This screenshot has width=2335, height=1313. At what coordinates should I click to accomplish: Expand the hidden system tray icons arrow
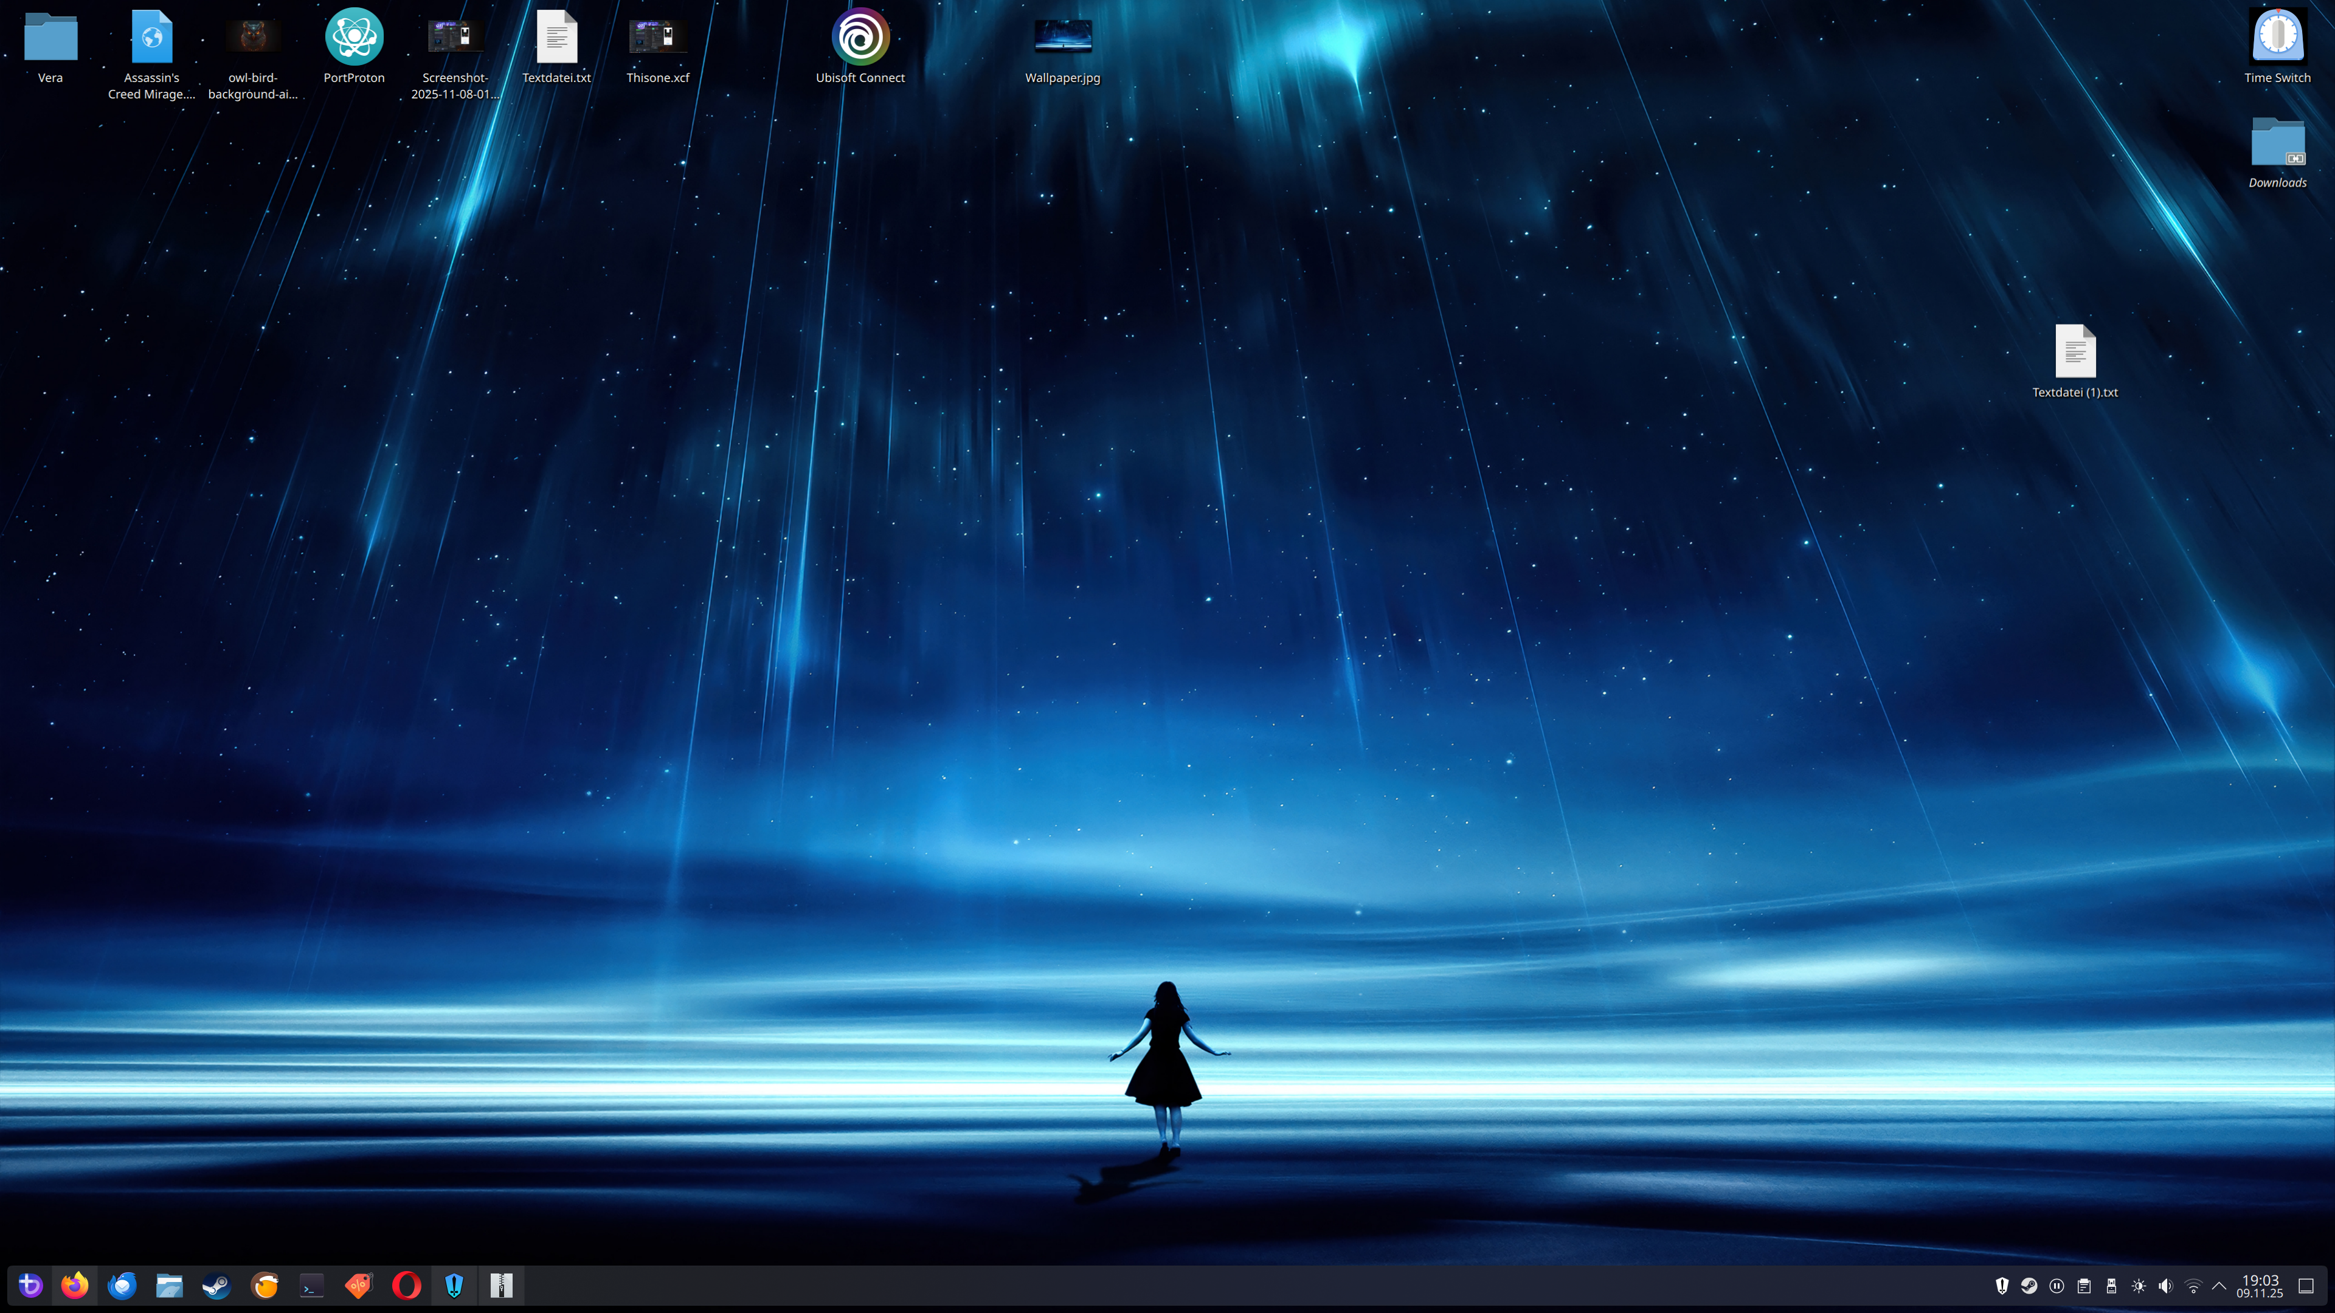tap(2219, 1286)
